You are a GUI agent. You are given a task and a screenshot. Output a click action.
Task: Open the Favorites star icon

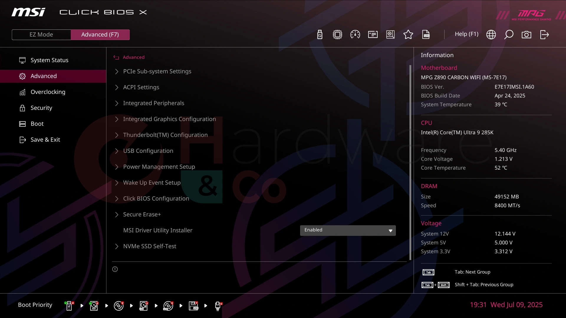click(408, 34)
